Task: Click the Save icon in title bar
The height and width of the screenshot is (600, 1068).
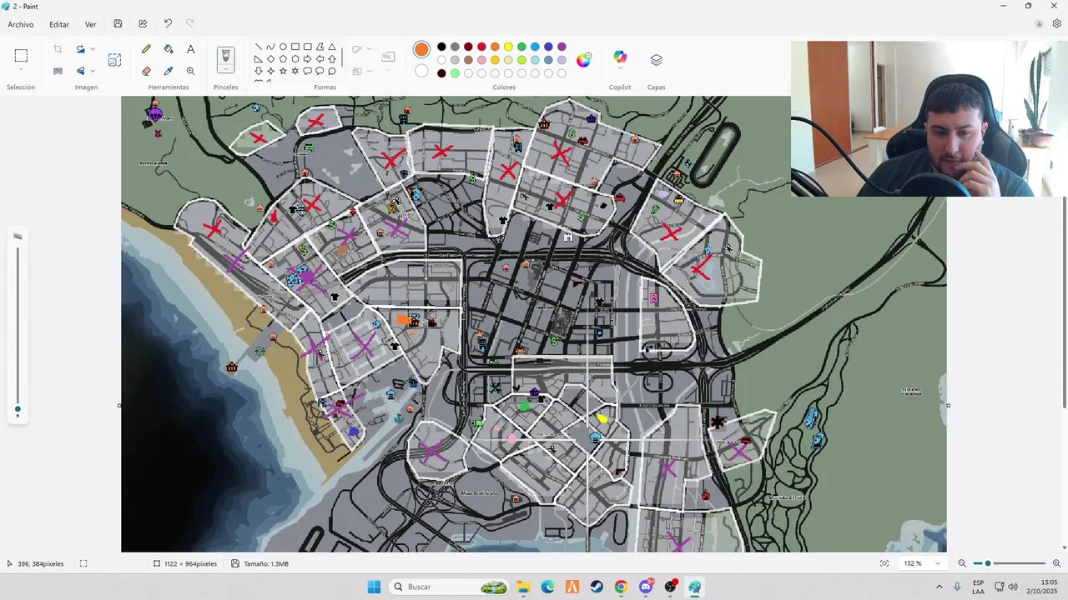Action: coord(118,24)
